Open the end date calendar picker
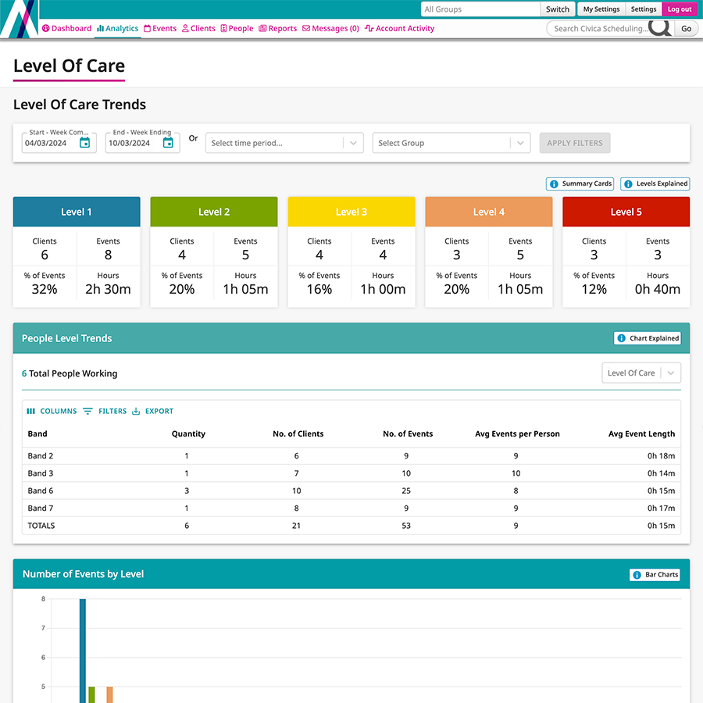This screenshot has width=703, height=703. point(168,143)
